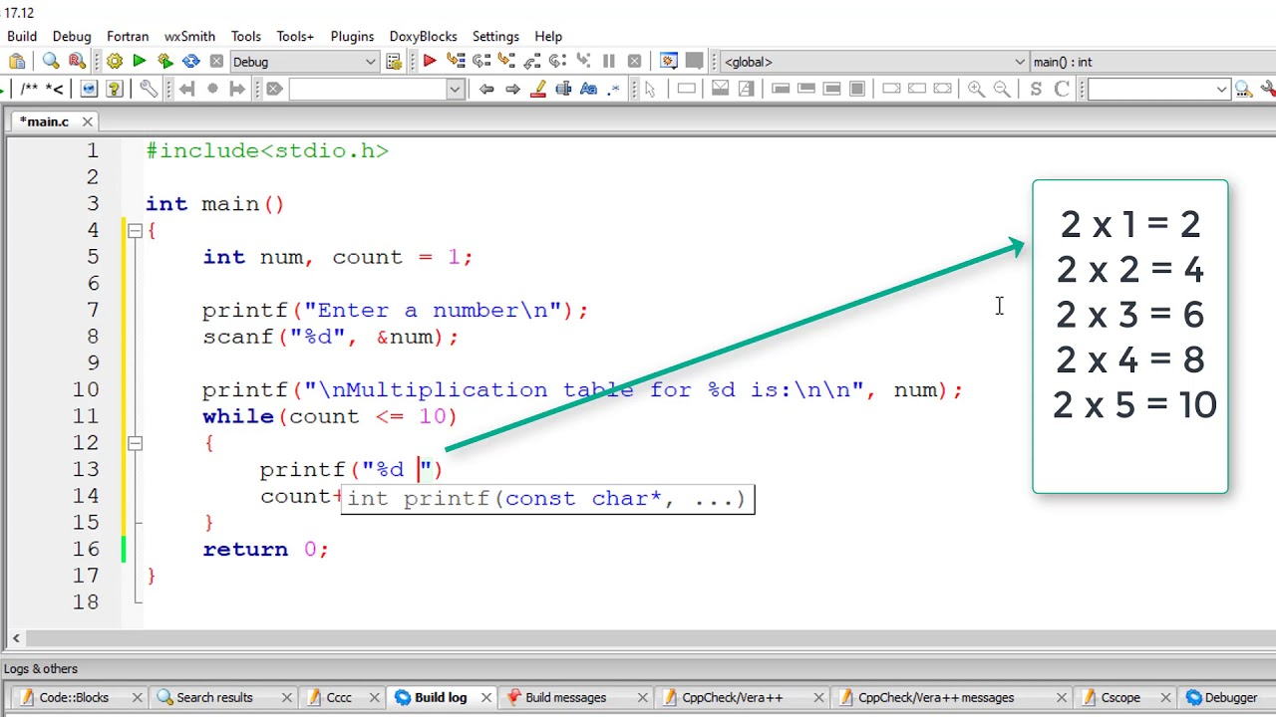Open the main() : int function dropdown

[x=1153, y=62]
